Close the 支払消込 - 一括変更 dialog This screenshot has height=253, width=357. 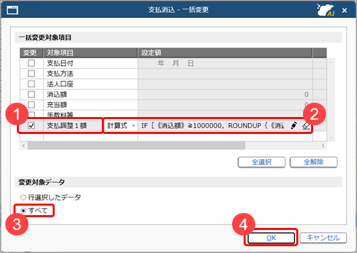(344, 10)
